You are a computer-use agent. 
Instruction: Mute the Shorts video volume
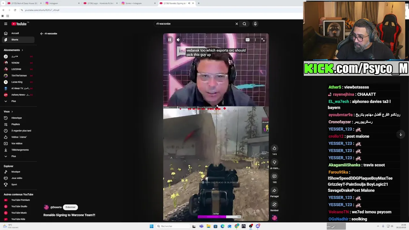(x=178, y=40)
